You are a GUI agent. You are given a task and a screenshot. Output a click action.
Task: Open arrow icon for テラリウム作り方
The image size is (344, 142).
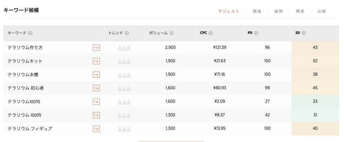pos(96,47)
